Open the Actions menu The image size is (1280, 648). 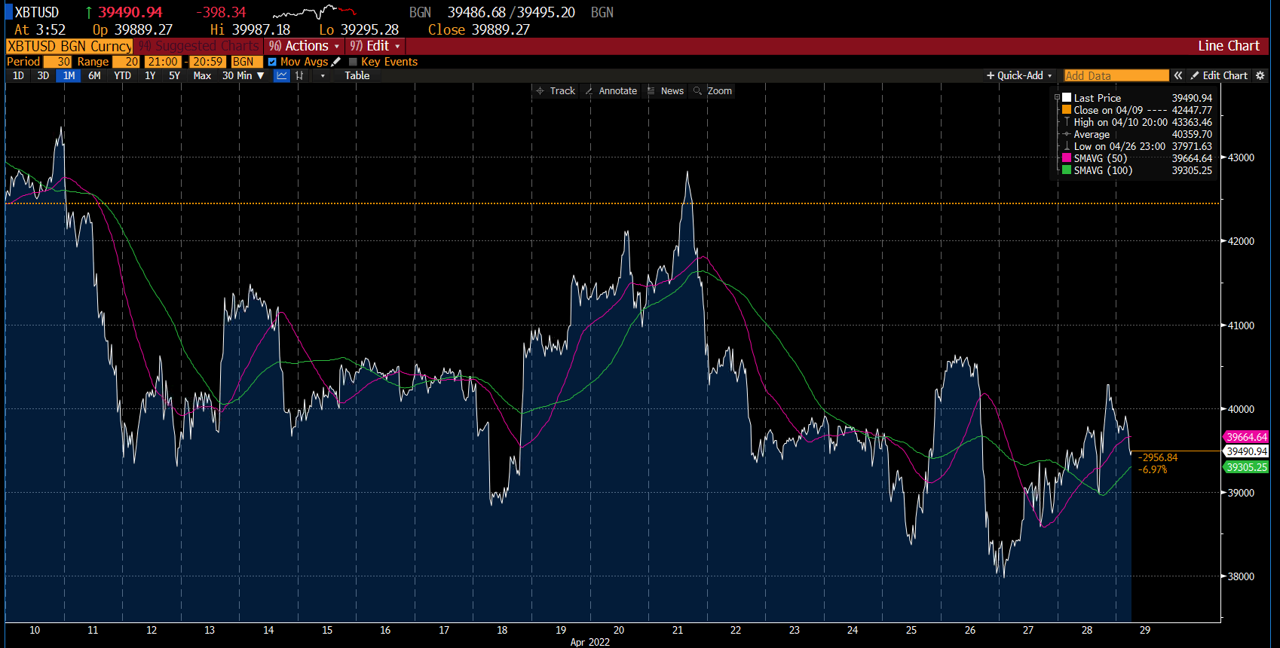pyautogui.click(x=305, y=46)
